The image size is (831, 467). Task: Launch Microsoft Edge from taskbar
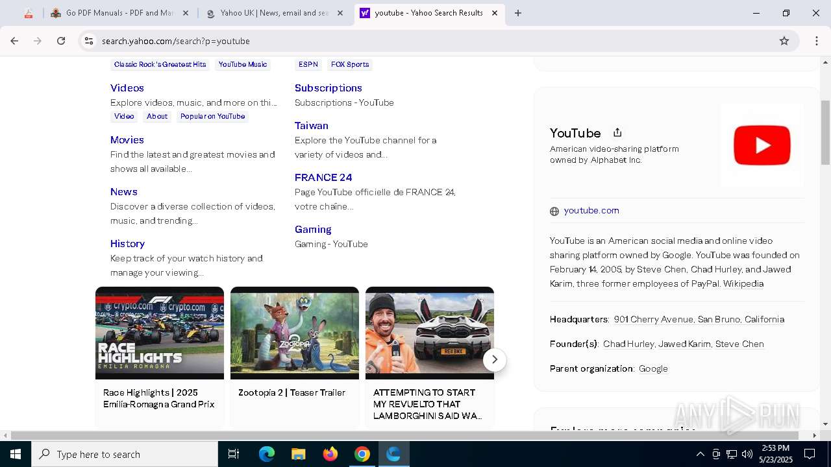(x=267, y=454)
